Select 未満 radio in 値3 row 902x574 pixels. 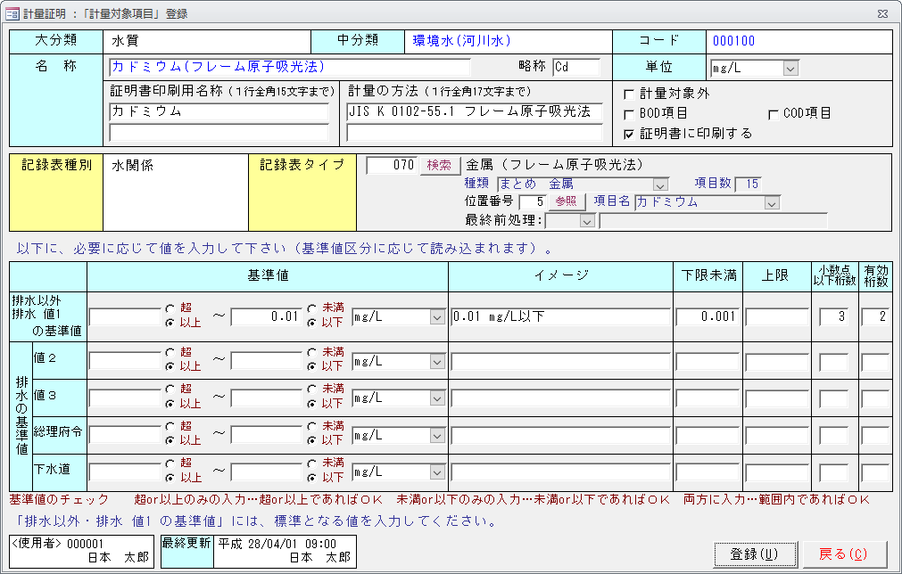311,389
